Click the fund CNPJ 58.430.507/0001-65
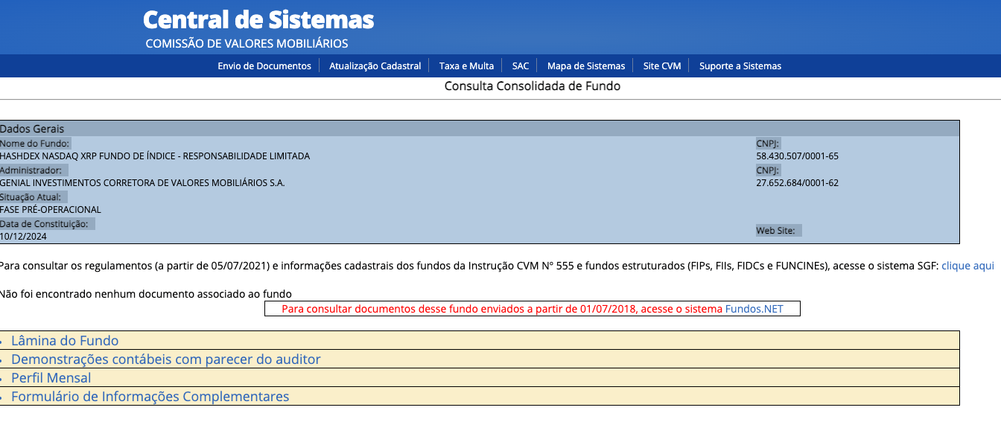 point(797,156)
